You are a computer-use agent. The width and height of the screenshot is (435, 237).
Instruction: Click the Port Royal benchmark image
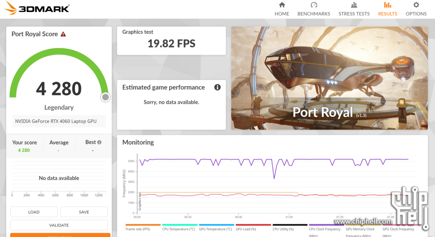click(x=329, y=78)
